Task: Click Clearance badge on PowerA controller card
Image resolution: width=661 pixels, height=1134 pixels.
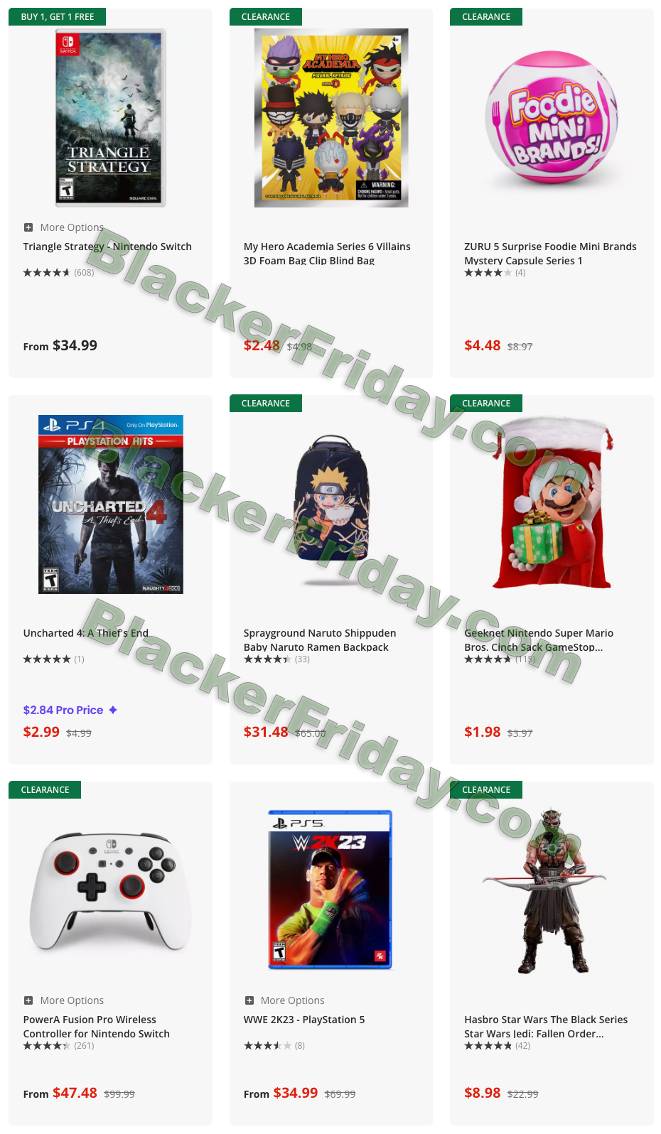Action: pos(45,789)
